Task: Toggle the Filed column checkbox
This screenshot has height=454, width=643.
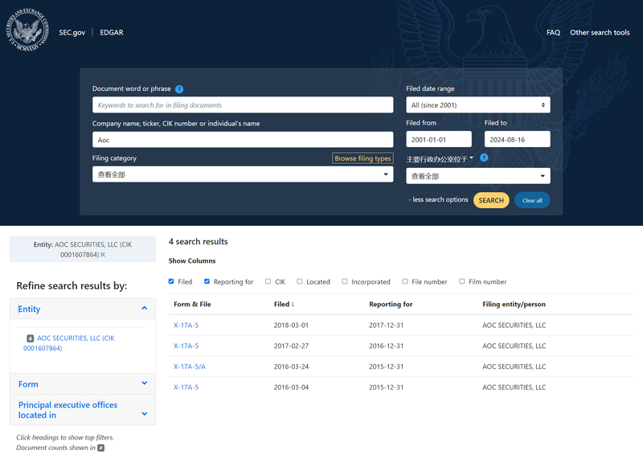Action: point(171,281)
